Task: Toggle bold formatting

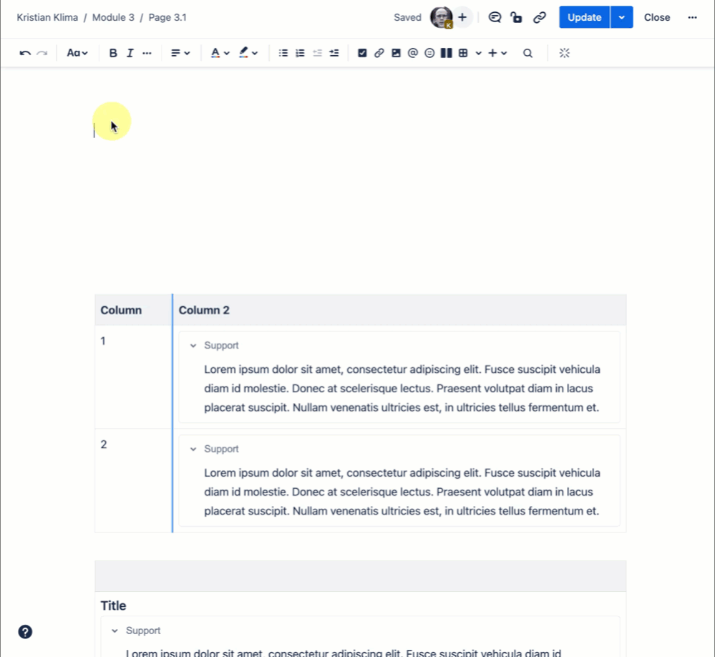Action: (113, 54)
